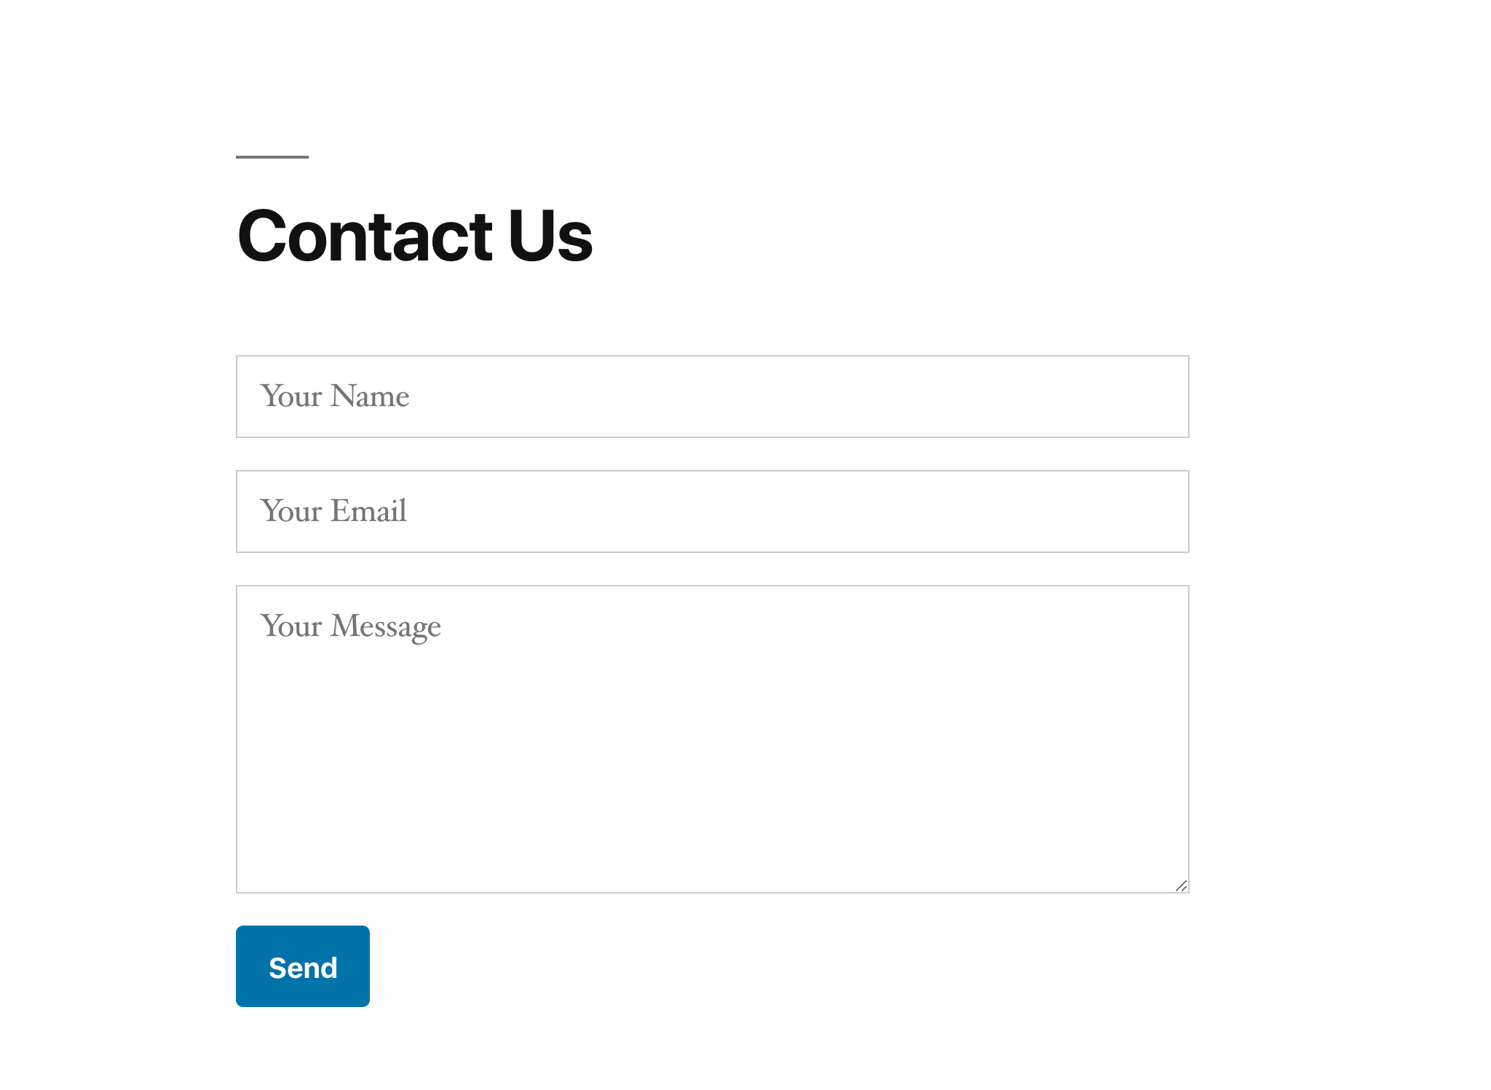Click the word 'Contact' in the title
This screenshot has width=1491, height=1090.
[x=365, y=235]
